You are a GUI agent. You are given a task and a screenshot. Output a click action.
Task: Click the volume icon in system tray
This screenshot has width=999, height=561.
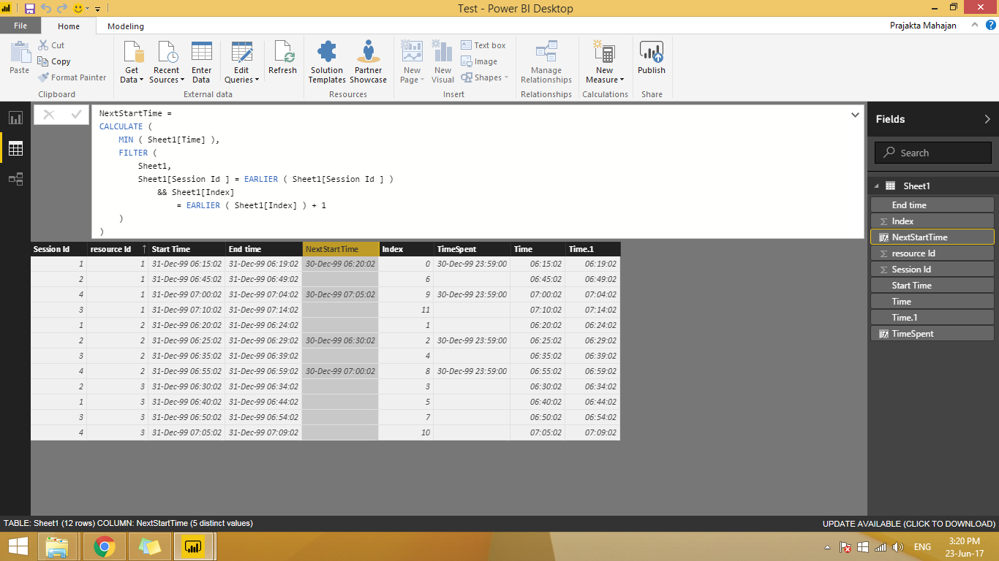(x=898, y=547)
